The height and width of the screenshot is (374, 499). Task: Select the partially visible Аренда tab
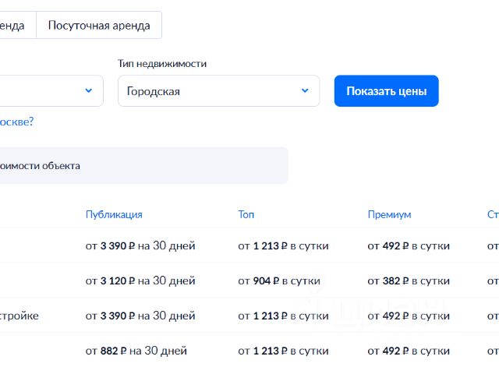click(16, 25)
